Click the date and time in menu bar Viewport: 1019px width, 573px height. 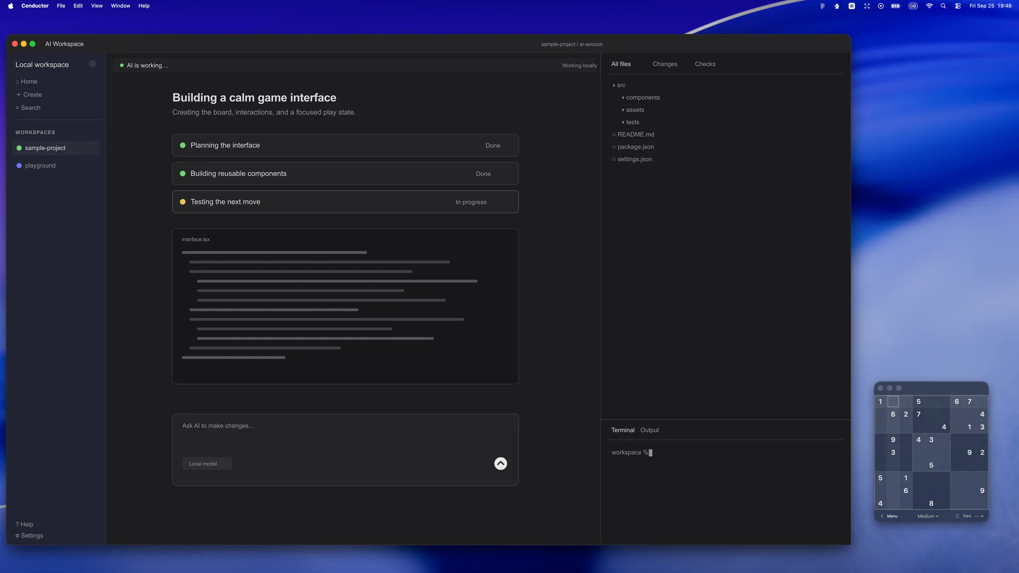pyautogui.click(x=990, y=6)
